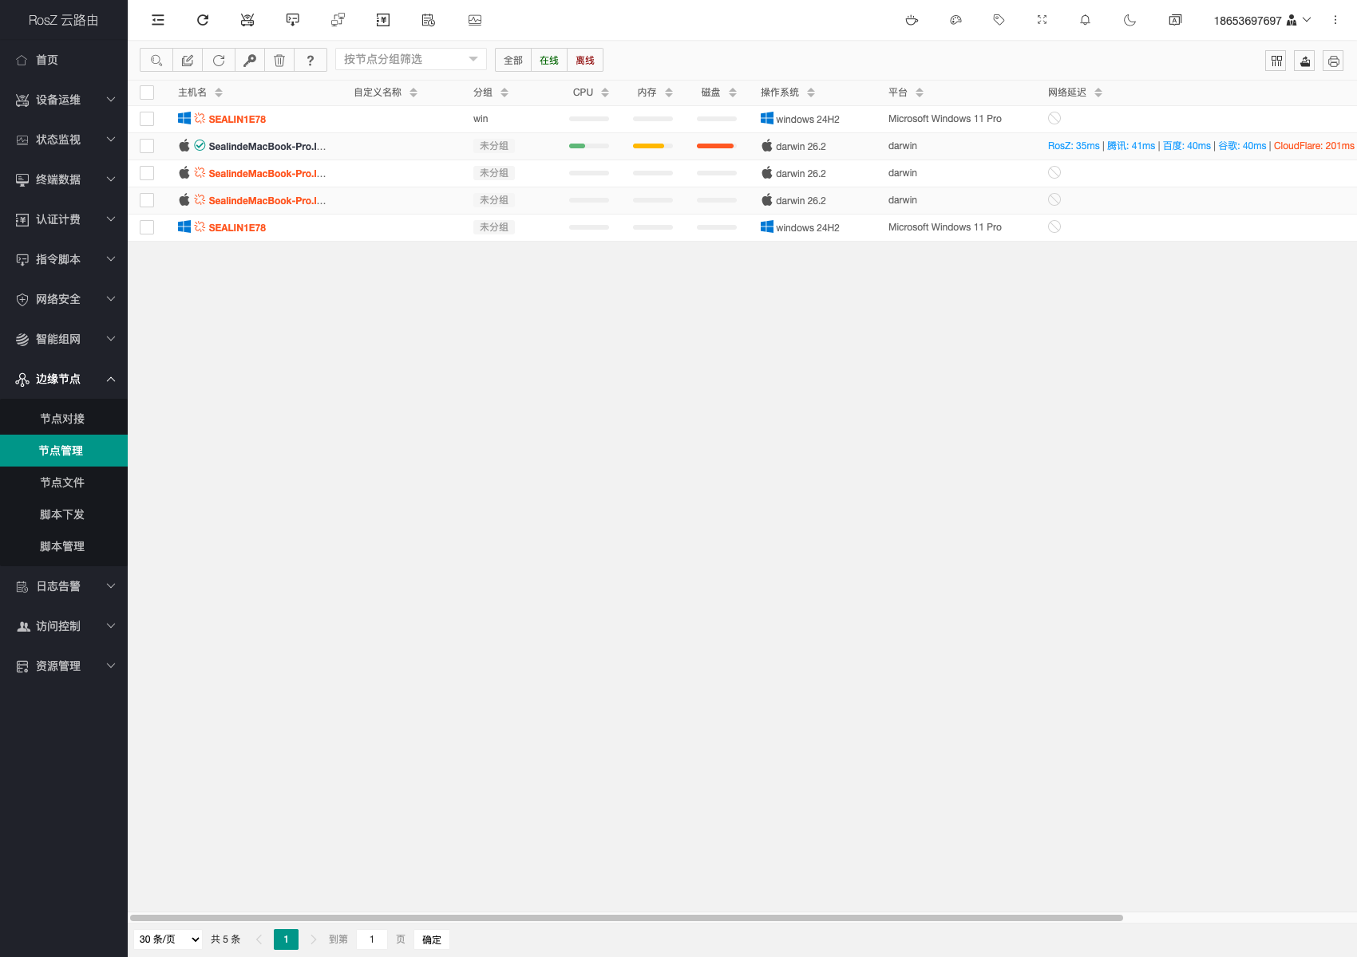Go to 脚本管理 submenu item
Viewport: 1357px width, 957px height.
point(62,546)
